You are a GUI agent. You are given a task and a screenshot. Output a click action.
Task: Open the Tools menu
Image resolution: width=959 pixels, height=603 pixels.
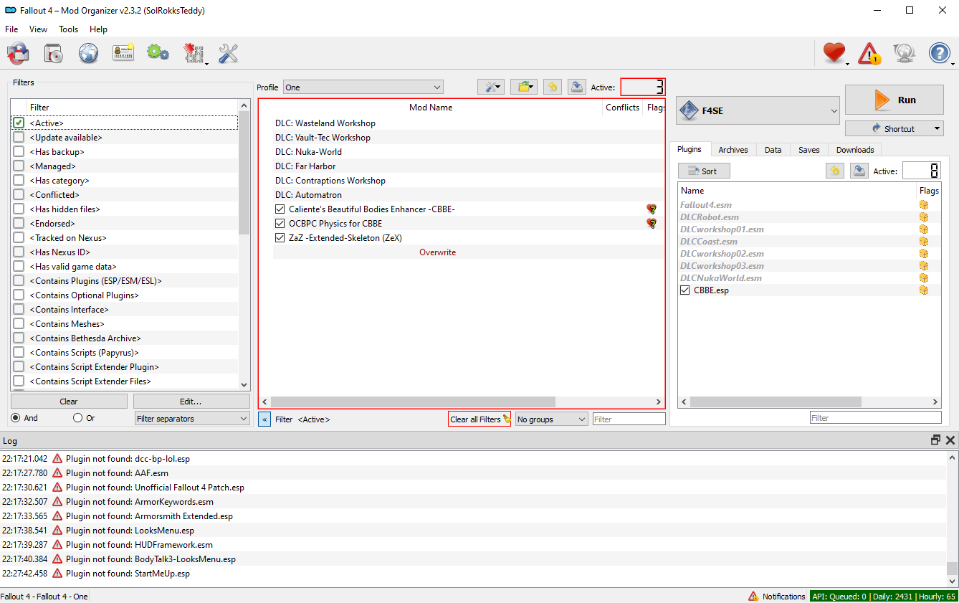(x=69, y=29)
